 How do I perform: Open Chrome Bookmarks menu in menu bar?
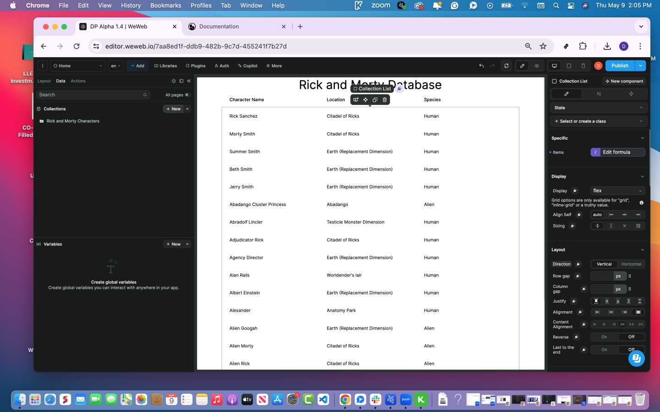pyautogui.click(x=165, y=5)
